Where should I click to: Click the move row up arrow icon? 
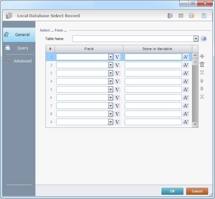coord(202,81)
